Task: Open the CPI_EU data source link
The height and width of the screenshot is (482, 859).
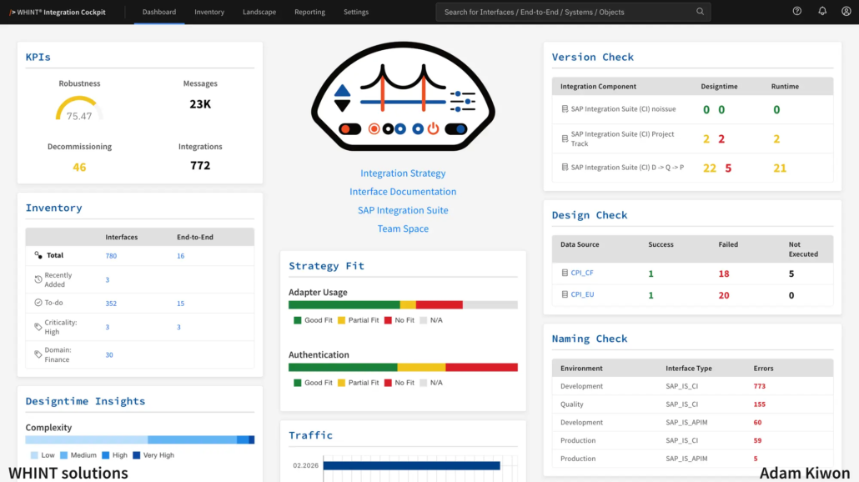Action: (x=582, y=294)
